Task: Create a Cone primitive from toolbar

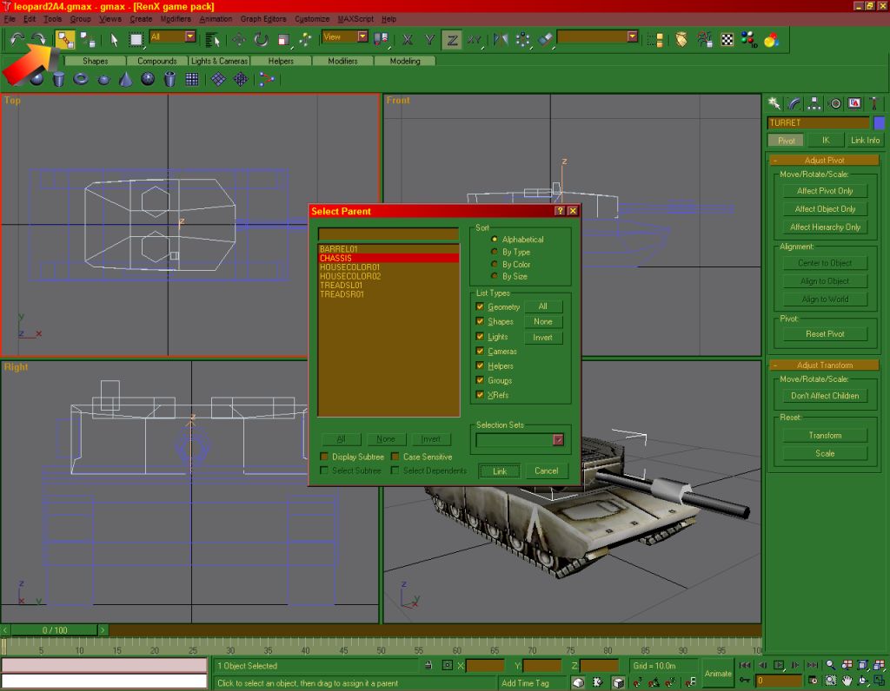Action: tap(125, 79)
